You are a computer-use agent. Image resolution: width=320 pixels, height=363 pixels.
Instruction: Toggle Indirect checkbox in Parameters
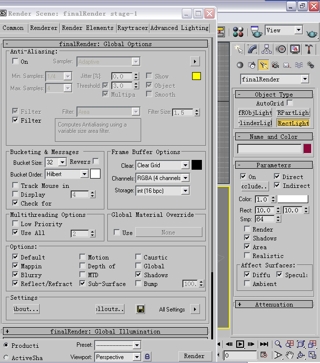(x=277, y=185)
